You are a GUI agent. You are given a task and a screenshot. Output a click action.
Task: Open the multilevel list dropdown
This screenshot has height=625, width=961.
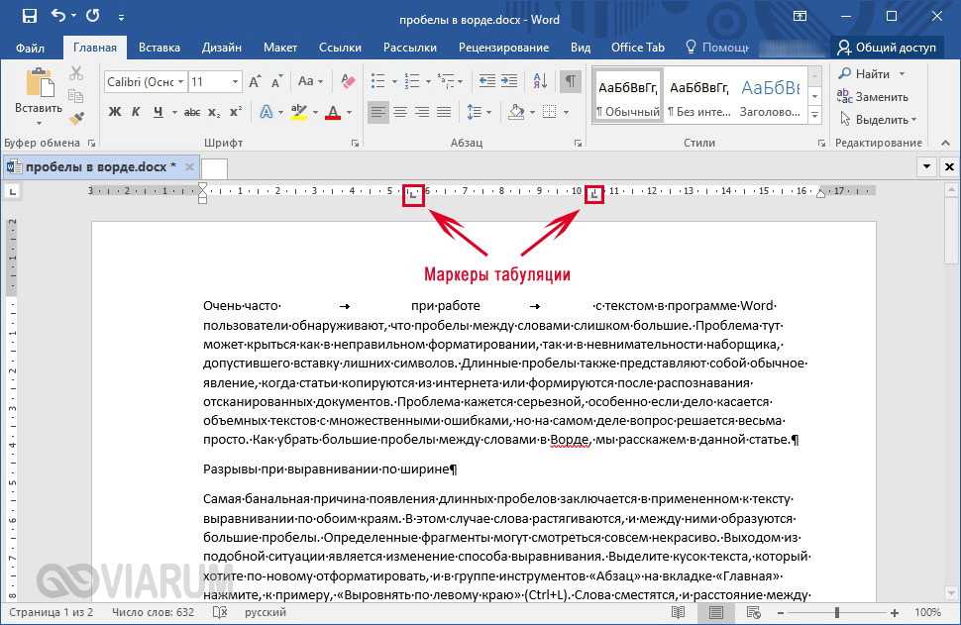(461, 81)
